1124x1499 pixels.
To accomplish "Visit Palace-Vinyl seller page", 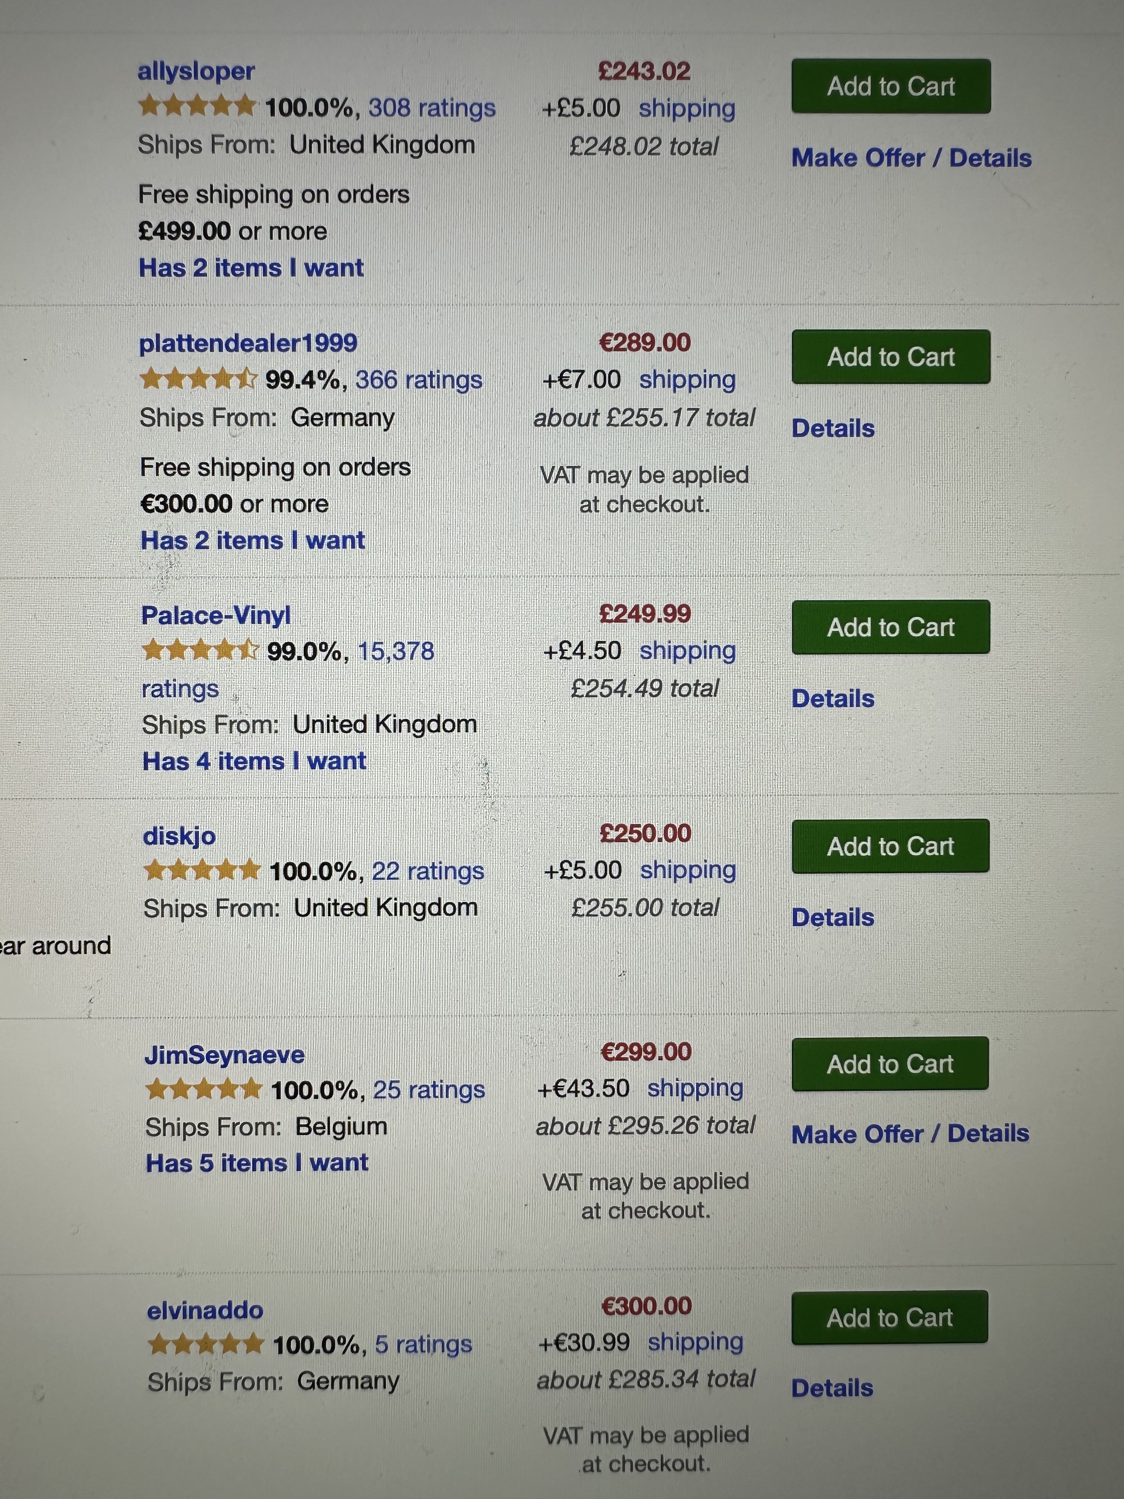I will click(x=216, y=615).
